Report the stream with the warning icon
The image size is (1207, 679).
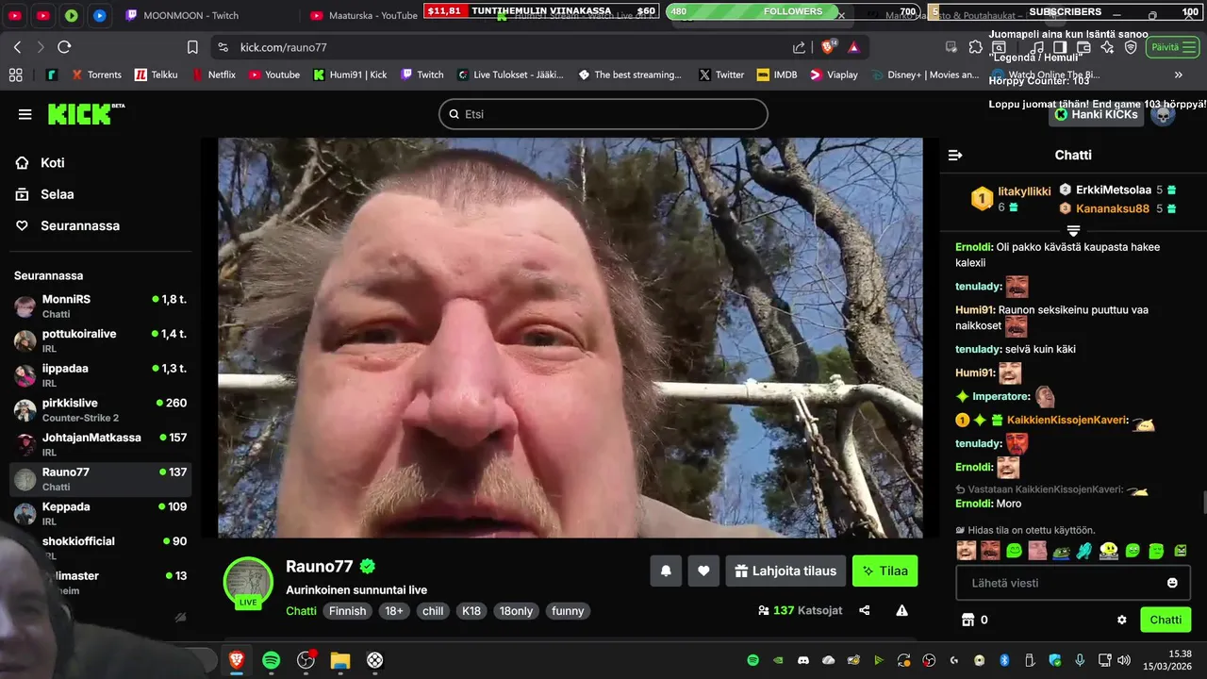pos(901,610)
